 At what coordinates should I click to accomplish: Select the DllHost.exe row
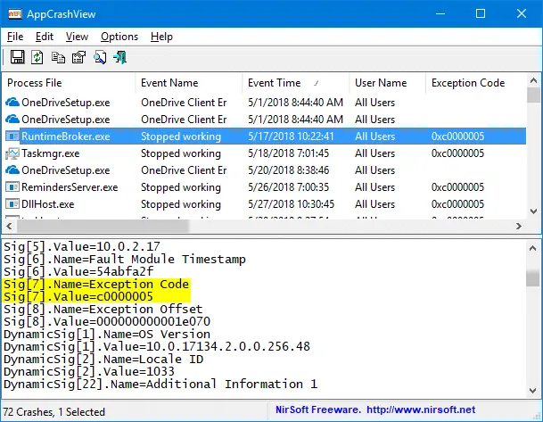[265, 204]
